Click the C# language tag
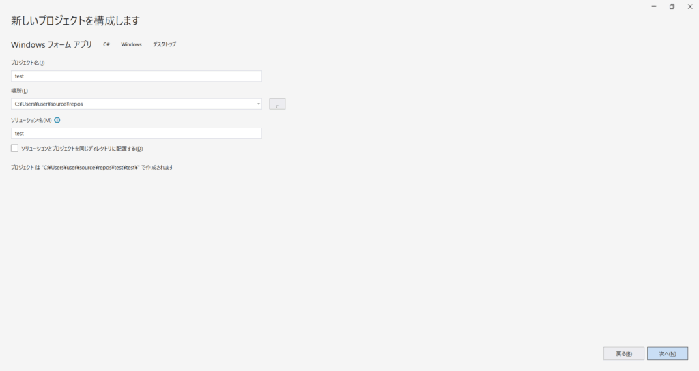The image size is (699, 371). point(106,44)
